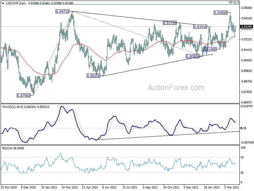Image resolution: width=254 pixels, height=191 pixels.
Task: Click the 0.94590 high price label
Action: pyautogui.click(x=220, y=13)
